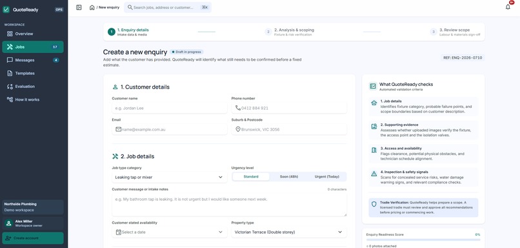The height and width of the screenshot is (248, 520).
Task: Open the Property type dropdown
Action: (x=289, y=232)
